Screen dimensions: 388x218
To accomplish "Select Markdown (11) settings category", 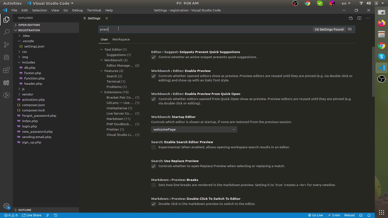I will click(118, 119).
